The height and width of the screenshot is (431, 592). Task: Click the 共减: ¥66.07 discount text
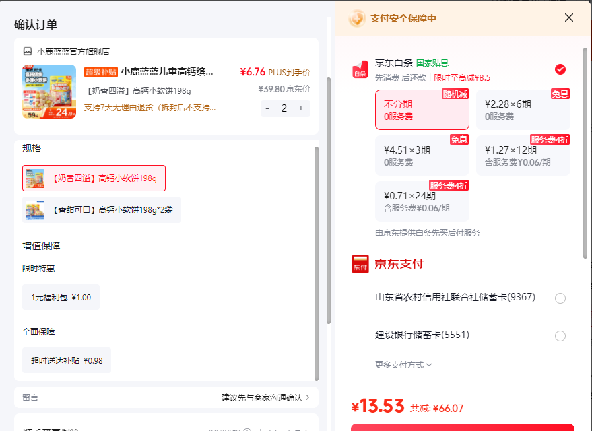pyautogui.click(x=436, y=408)
